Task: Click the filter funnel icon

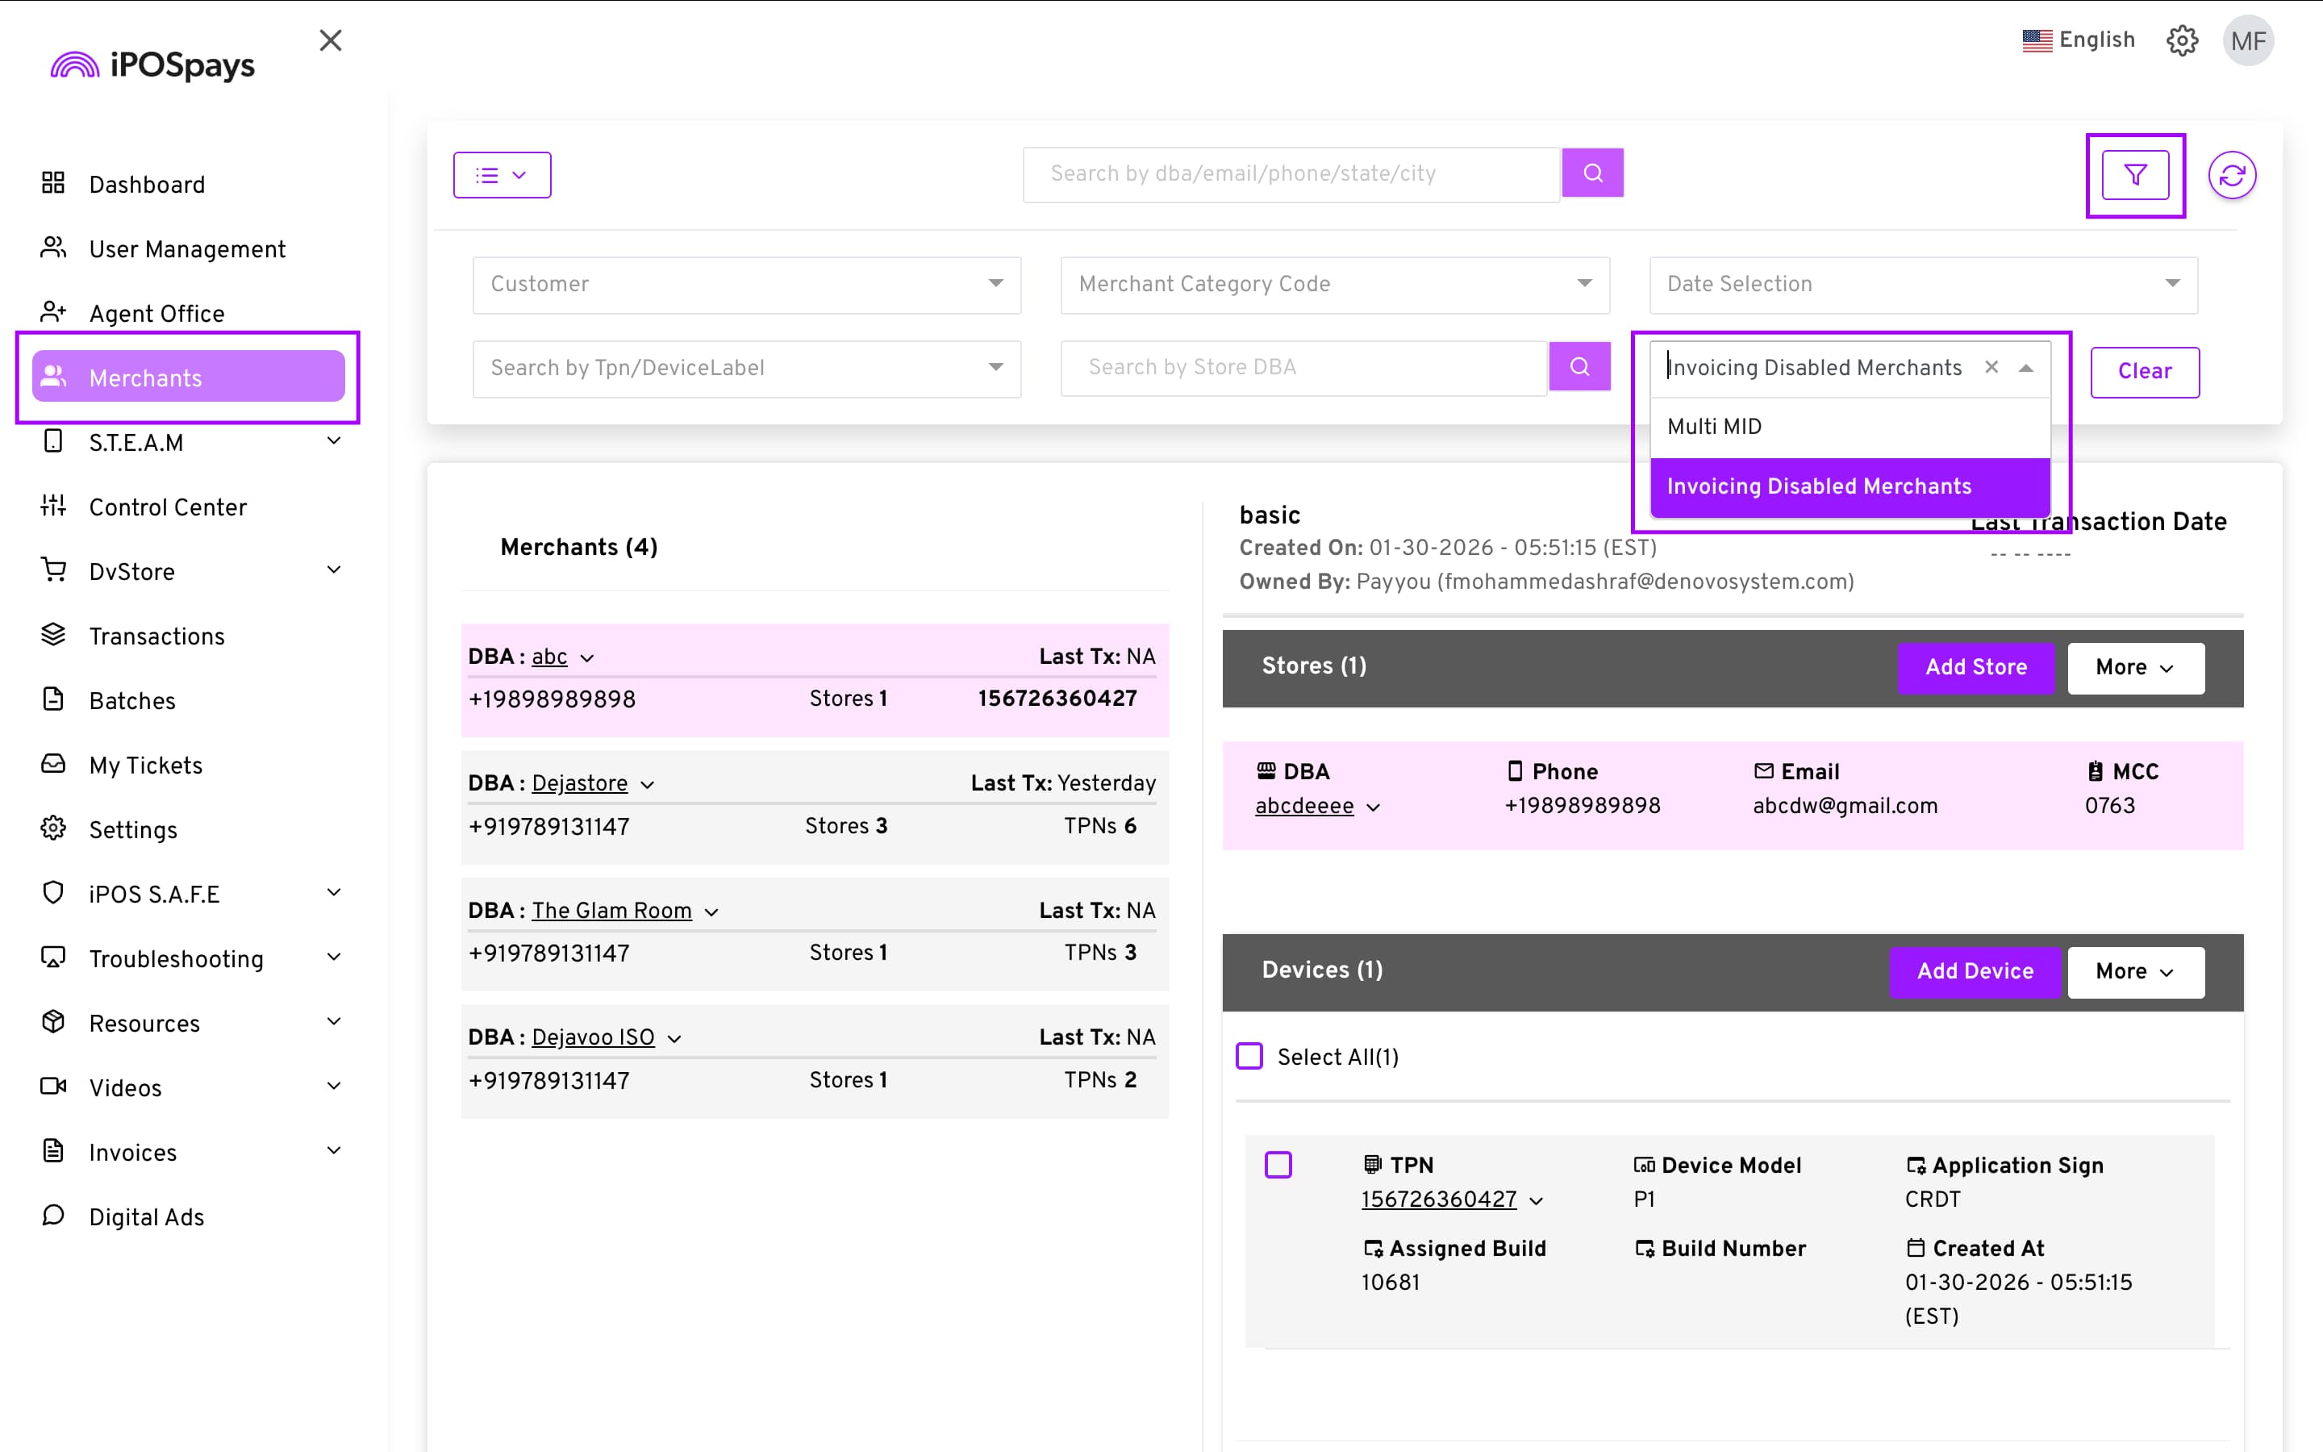Action: click(x=2135, y=175)
